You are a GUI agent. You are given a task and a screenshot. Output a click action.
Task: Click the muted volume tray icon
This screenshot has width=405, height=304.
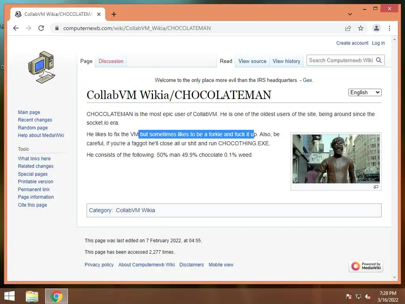(x=368, y=296)
